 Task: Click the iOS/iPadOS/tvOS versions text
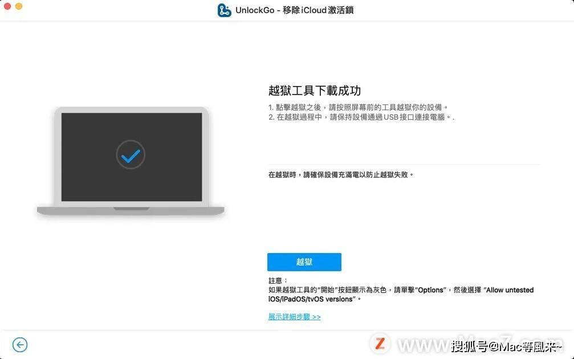312,299
